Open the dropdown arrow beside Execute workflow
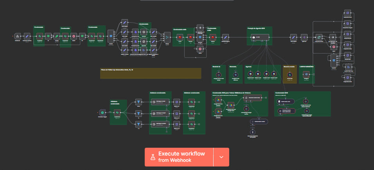 [221, 157]
